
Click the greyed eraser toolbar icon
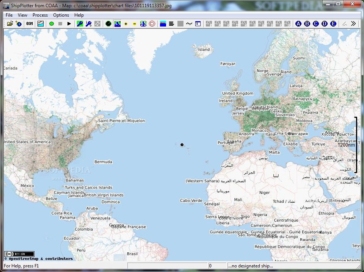(345, 23)
